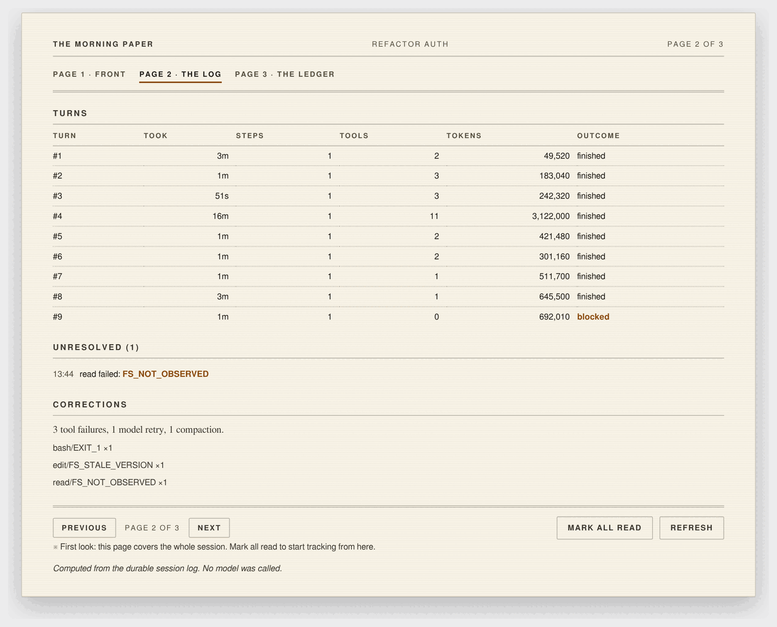
Task: Click the 51s duration of turn #3
Action: tap(221, 196)
